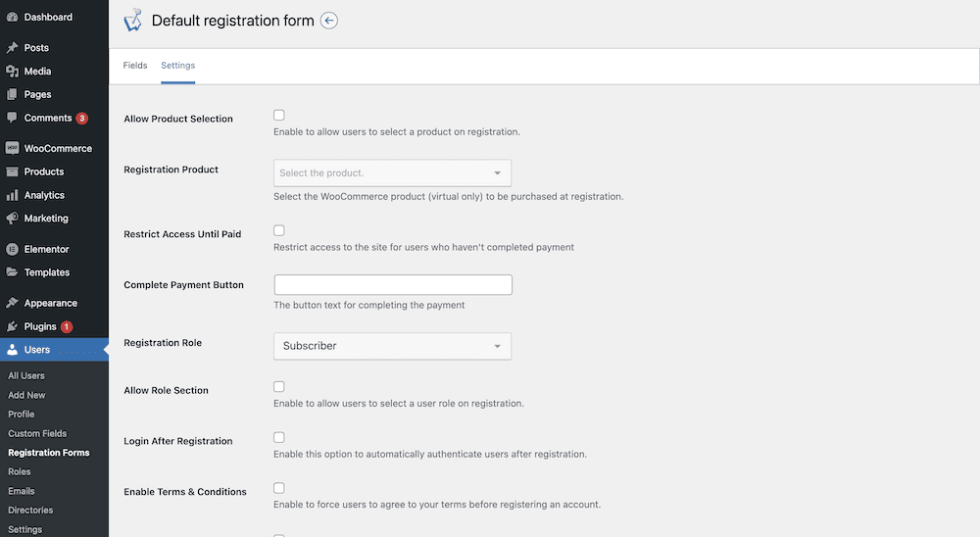Open the Registration Product dropdown
980x537 pixels.
(x=393, y=172)
